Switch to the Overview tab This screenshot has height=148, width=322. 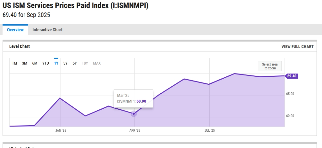pos(15,30)
